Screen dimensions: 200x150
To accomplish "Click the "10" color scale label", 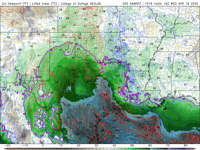I will pos(61,145).
